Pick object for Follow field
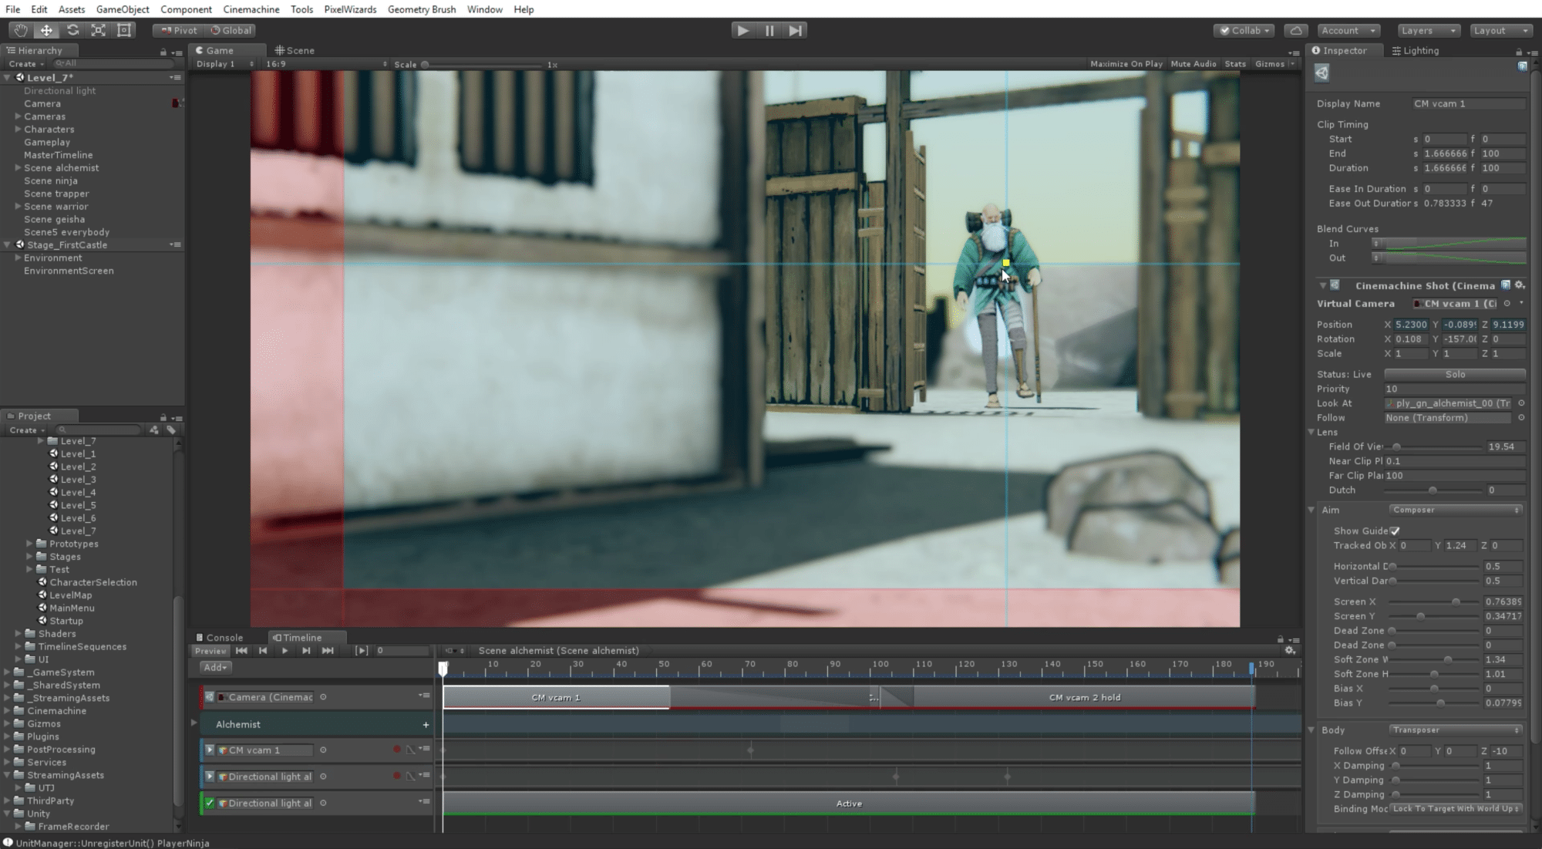 1521,418
